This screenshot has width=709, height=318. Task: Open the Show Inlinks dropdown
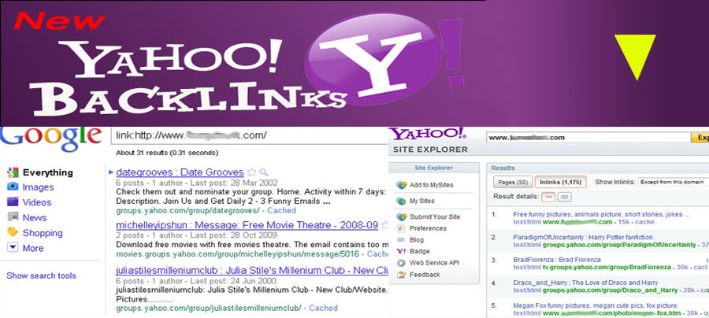673,182
